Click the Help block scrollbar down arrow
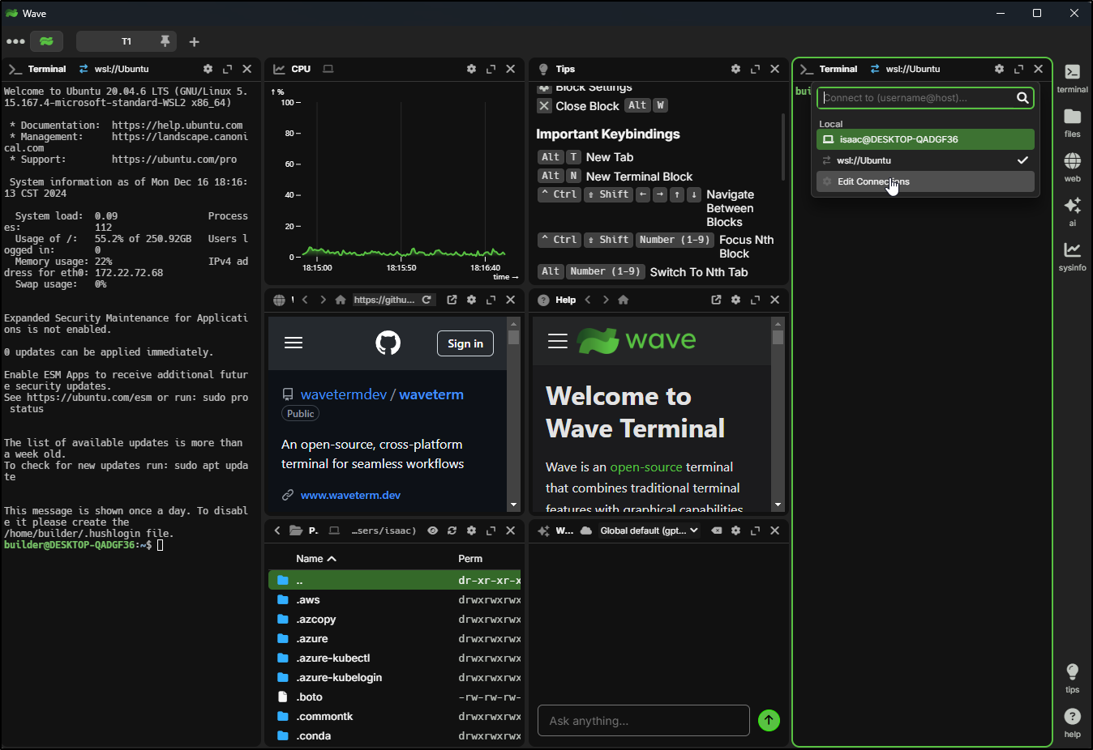 coord(778,505)
